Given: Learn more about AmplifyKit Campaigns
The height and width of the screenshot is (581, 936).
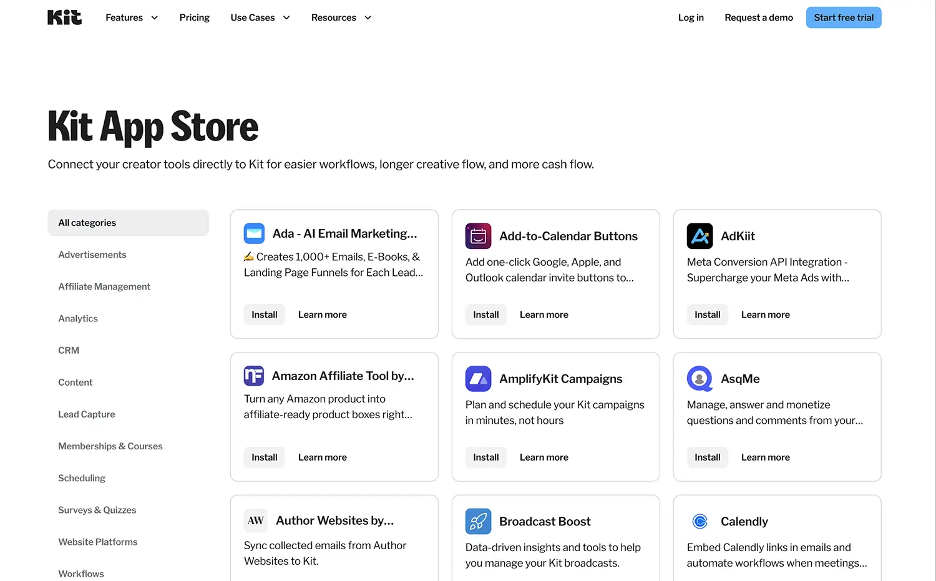Looking at the screenshot, I should pyautogui.click(x=544, y=457).
